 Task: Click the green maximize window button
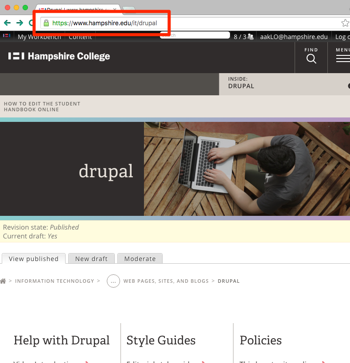pos(25,8)
